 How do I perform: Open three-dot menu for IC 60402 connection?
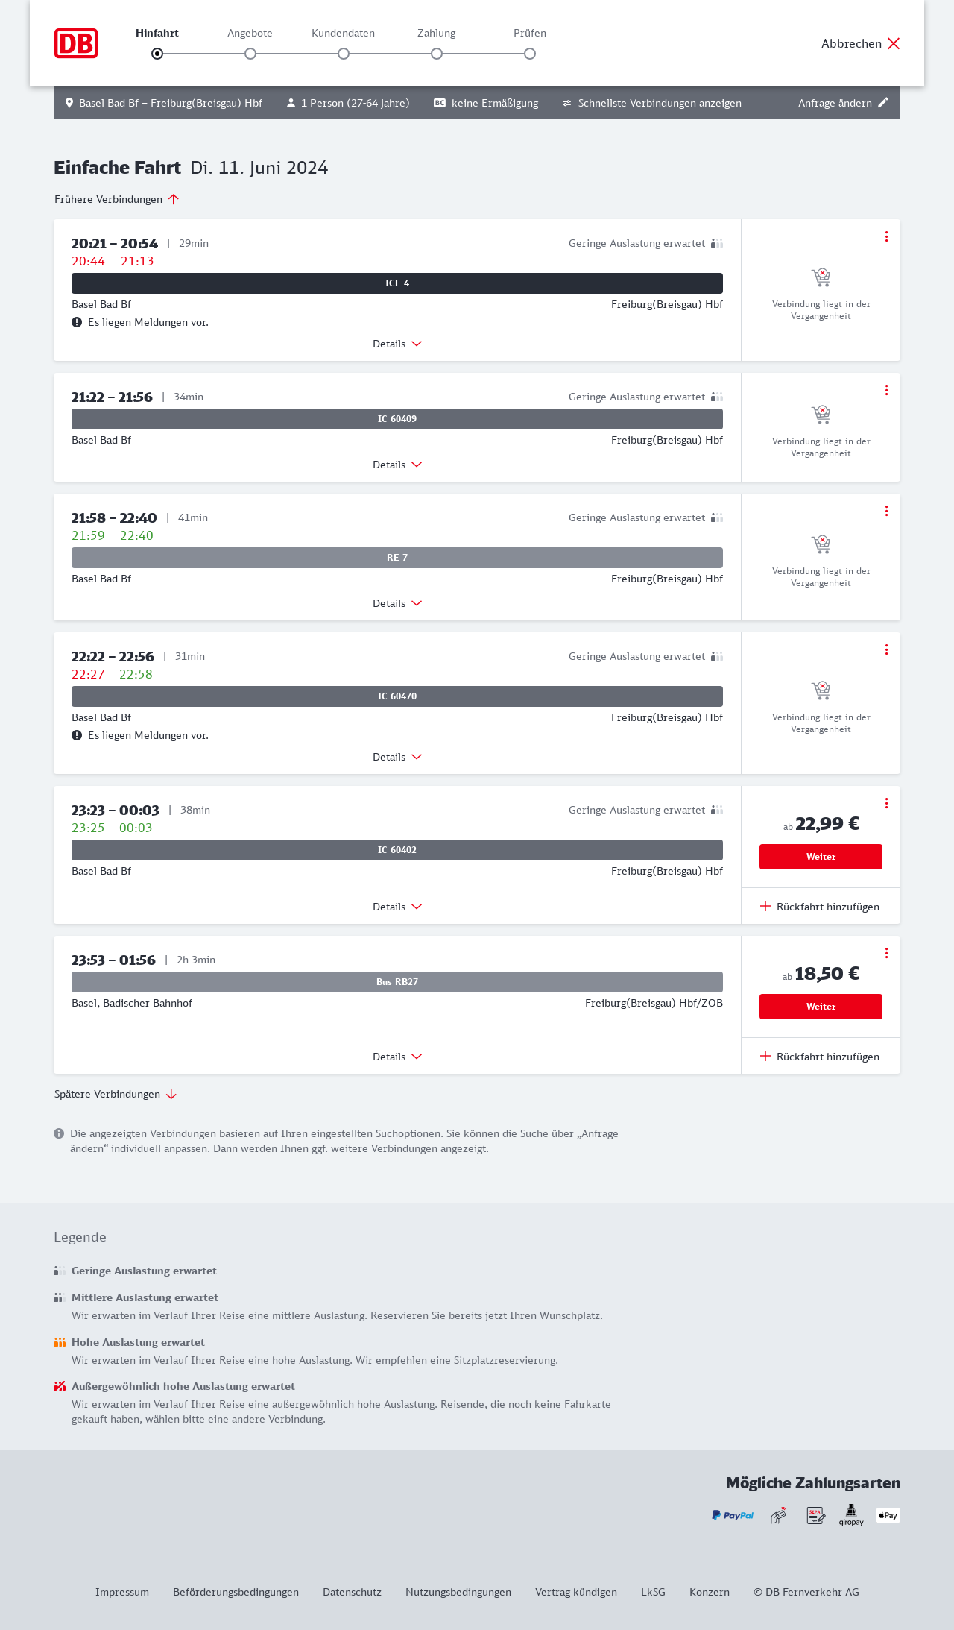pyautogui.click(x=886, y=803)
